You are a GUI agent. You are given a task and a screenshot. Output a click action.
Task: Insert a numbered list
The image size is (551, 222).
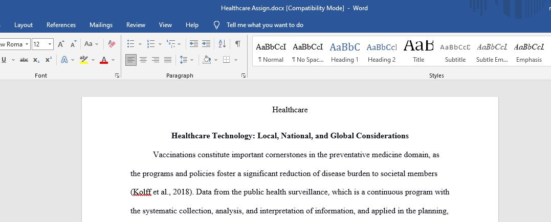pyautogui.click(x=151, y=44)
